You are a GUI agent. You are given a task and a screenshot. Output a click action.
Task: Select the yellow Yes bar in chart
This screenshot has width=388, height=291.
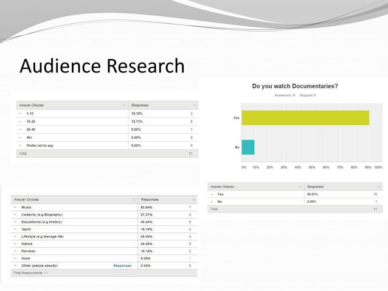click(305, 118)
